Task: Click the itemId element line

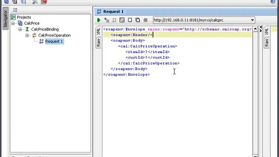Action: 147,52
